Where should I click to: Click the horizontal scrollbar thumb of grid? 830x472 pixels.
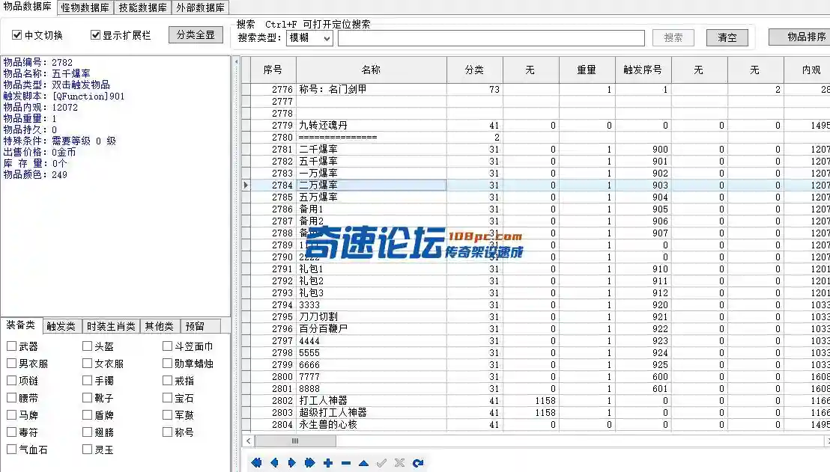pos(295,441)
